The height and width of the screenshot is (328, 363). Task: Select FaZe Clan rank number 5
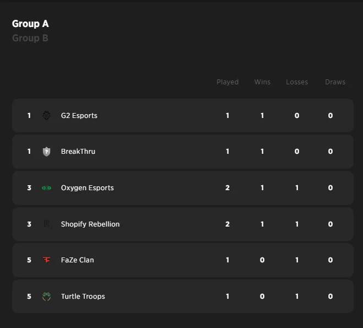pyautogui.click(x=29, y=260)
